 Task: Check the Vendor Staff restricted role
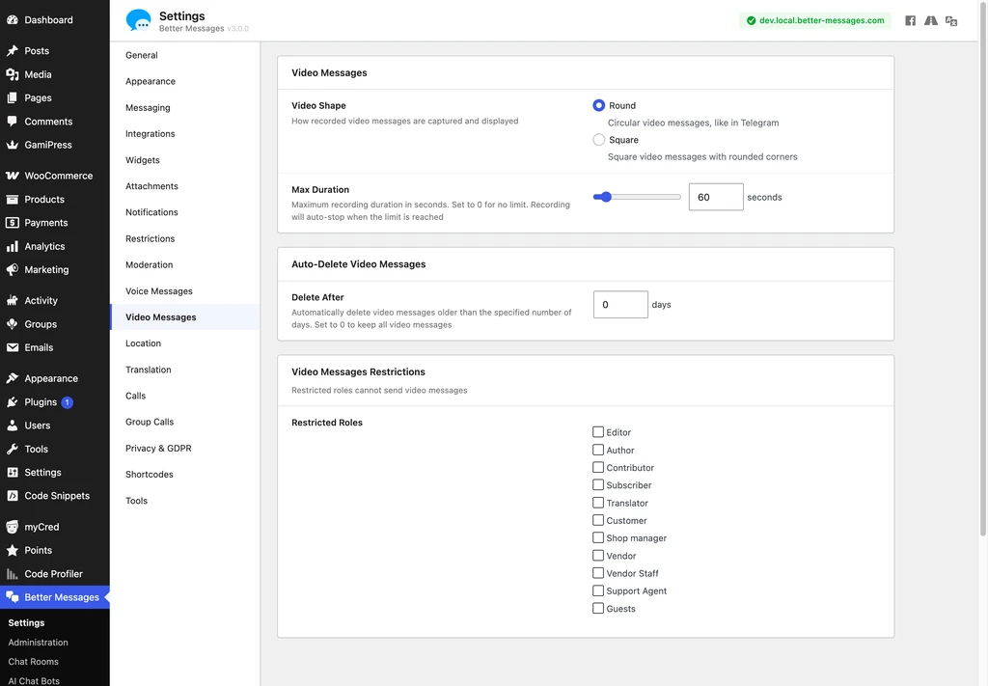598,572
